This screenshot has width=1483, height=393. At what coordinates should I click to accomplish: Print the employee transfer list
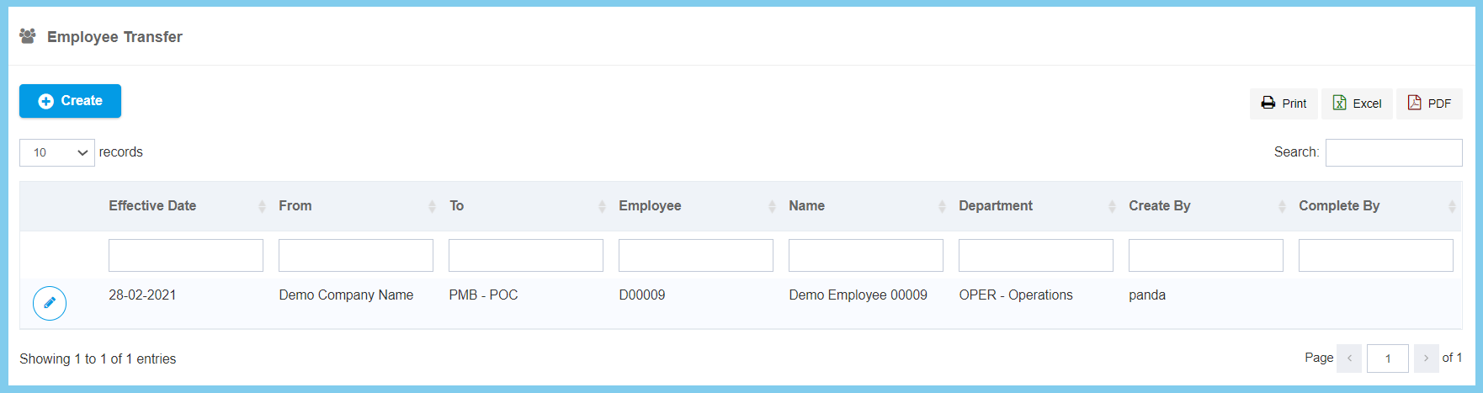point(1283,104)
